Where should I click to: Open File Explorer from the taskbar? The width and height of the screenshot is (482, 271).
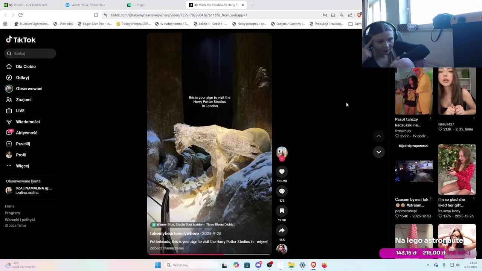point(291,265)
